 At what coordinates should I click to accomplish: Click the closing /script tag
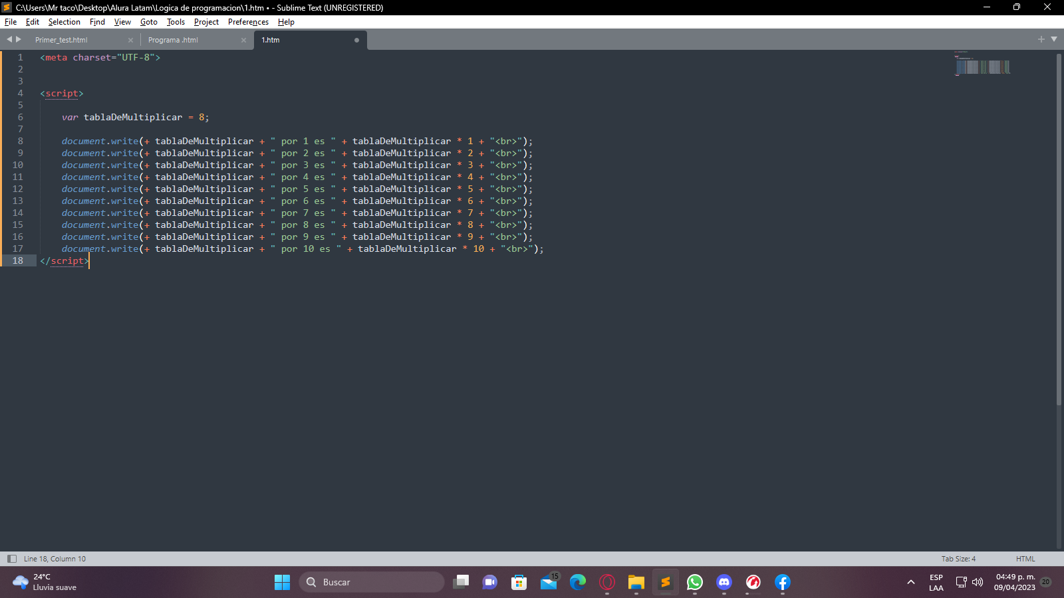click(65, 260)
